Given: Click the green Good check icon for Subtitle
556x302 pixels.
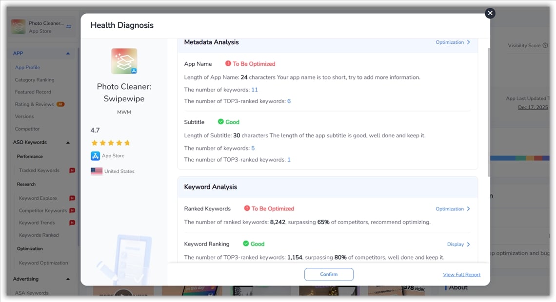Looking at the screenshot, I should click(220, 122).
